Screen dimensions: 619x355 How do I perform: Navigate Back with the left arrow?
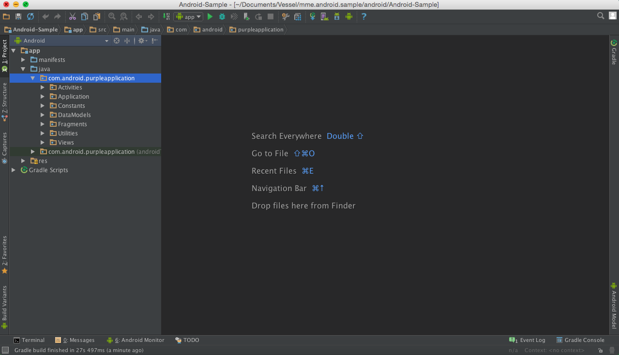[139, 16]
